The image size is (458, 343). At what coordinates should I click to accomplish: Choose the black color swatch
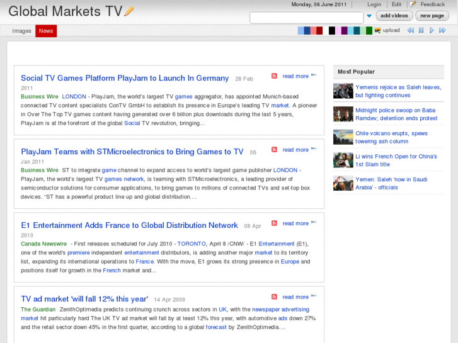tap(332, 30)
